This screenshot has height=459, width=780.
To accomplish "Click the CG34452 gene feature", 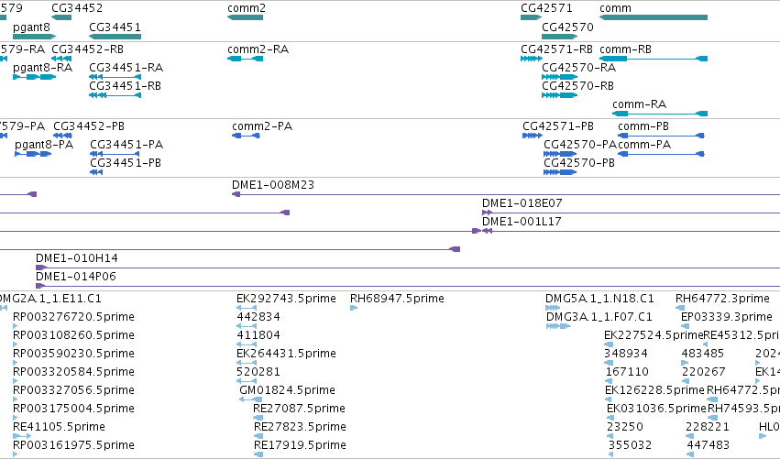I will (61, 17).
